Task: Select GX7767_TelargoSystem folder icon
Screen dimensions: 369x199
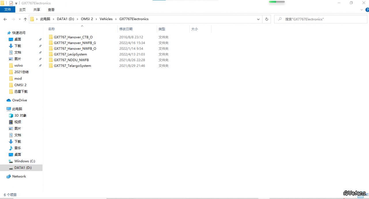Action: tap(51, 66)
